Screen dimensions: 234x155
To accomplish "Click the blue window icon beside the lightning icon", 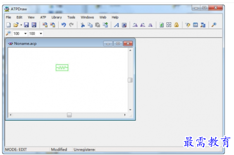I will click(196, 25).
